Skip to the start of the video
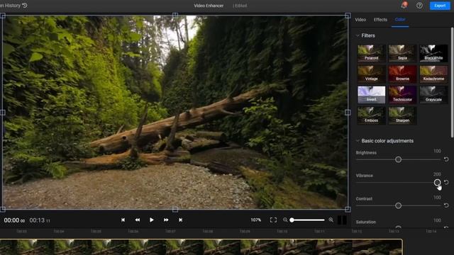This screenshot has height=255, width=454. pyautogui.click(x=123, y=220)
